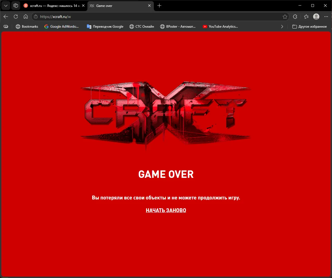Viewport: 332px width, 278px height.
Task: Open a new tab with plus button
Action: [159, 6]
